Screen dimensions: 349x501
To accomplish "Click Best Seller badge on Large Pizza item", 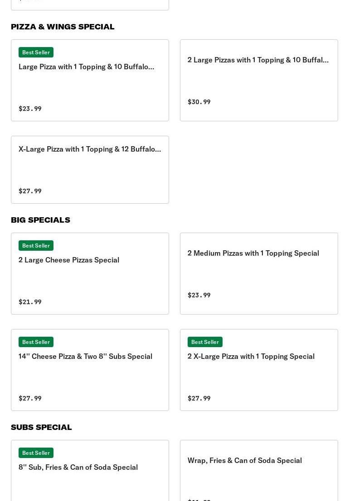I will (36, 52).
